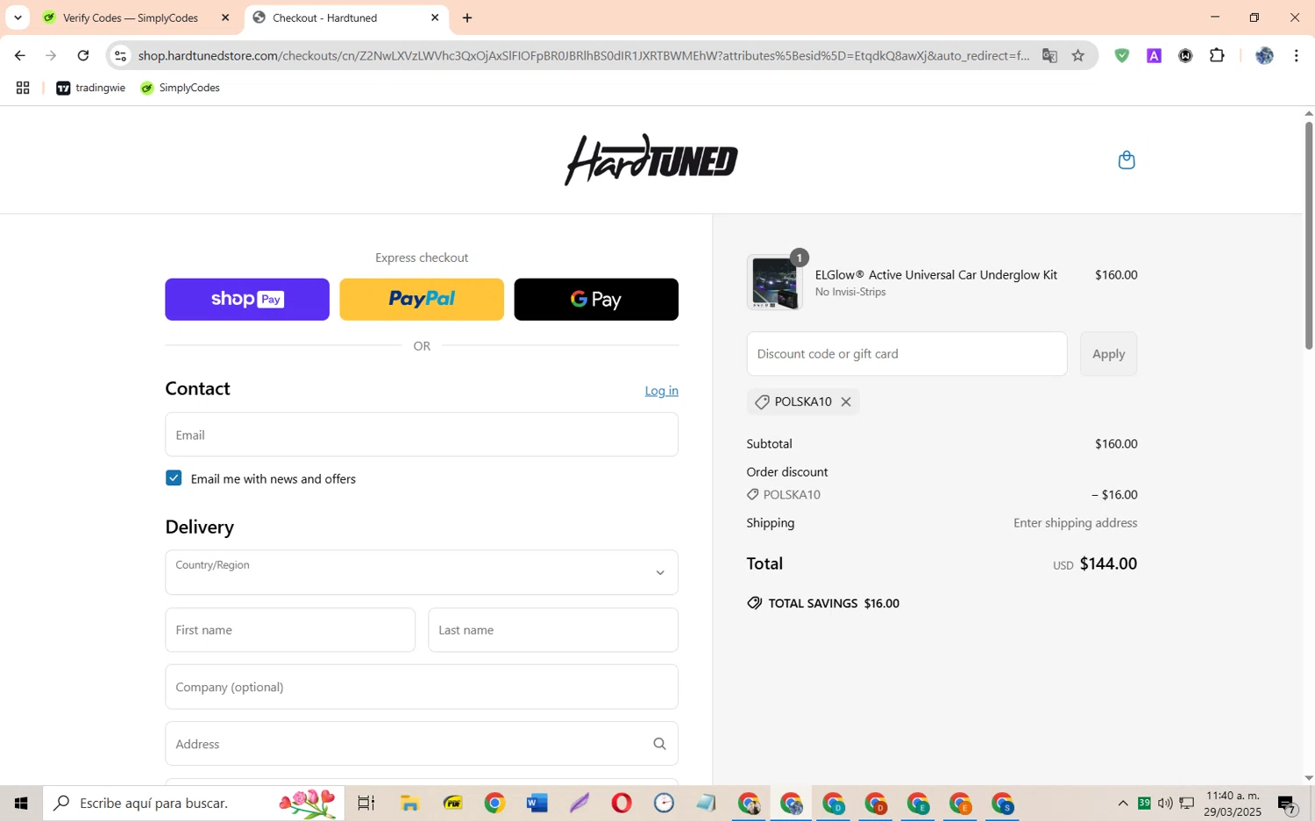Click the green shield extension icon
The image size is (1315, 821).
[x=1121, y=55]
